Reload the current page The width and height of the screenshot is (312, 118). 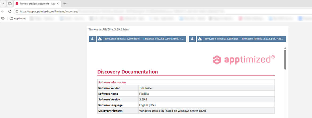click(x=10, y=11)
